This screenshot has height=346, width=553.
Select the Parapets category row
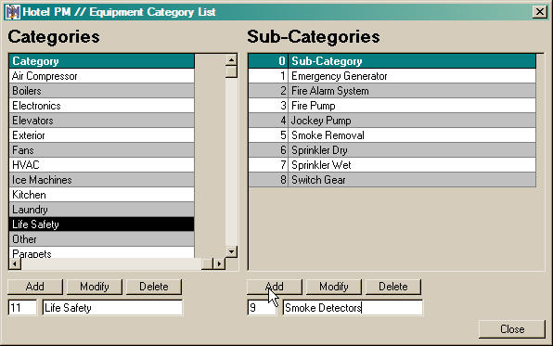click(x=101, y=252)
